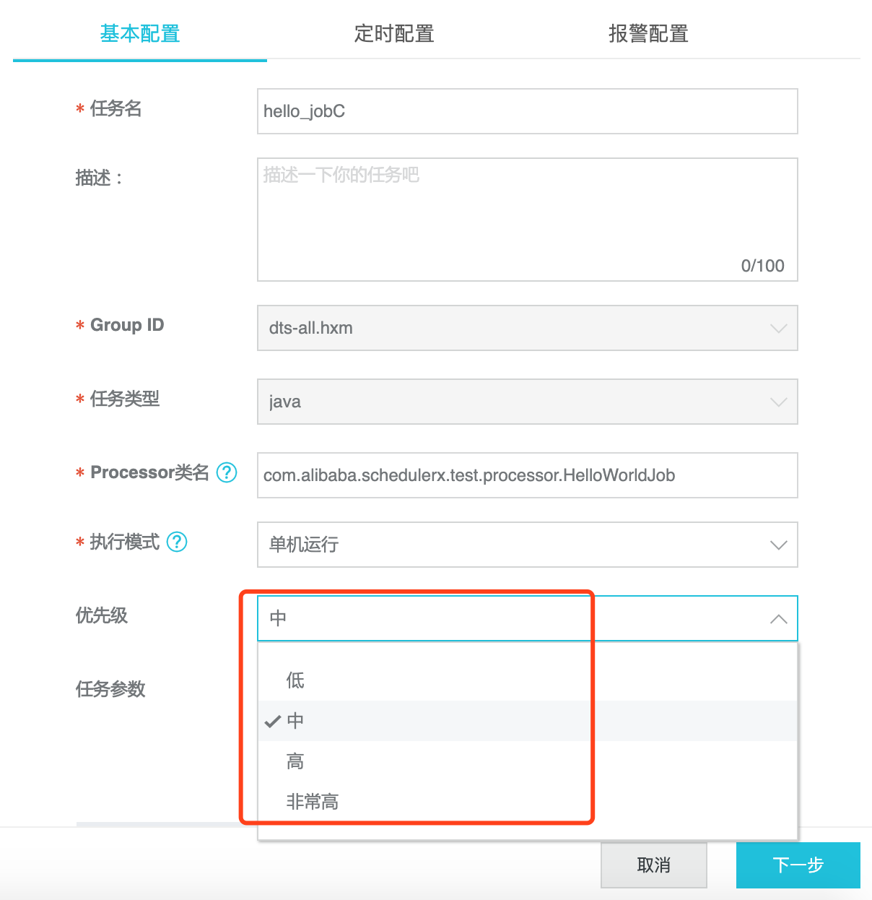Viewport: 872px width, 900px height.
Task: Click the 下一步 button
Action: 798,865
